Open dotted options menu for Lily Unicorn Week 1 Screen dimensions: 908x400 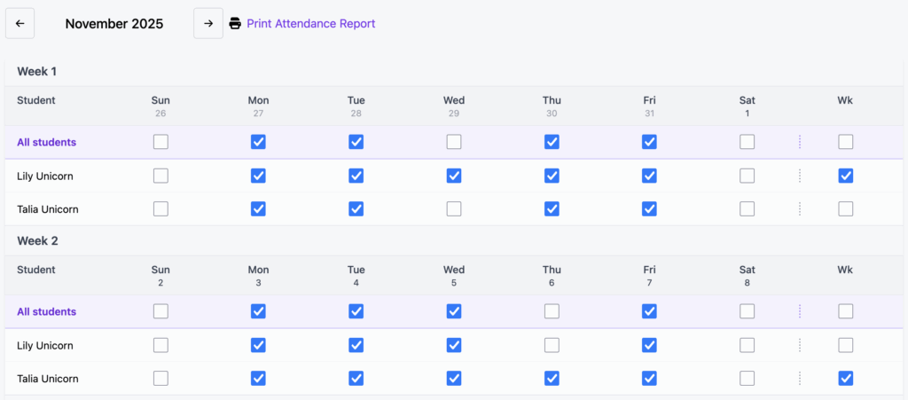799,176
